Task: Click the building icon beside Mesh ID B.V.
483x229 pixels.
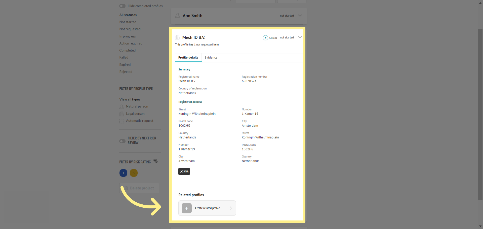Action: (177, 37)
